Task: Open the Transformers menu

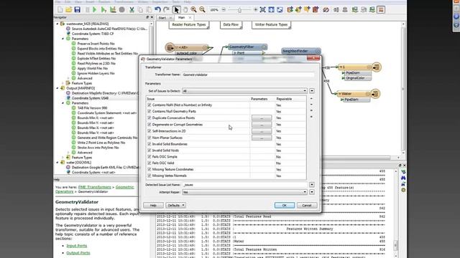Action: (x=124, y=1)
